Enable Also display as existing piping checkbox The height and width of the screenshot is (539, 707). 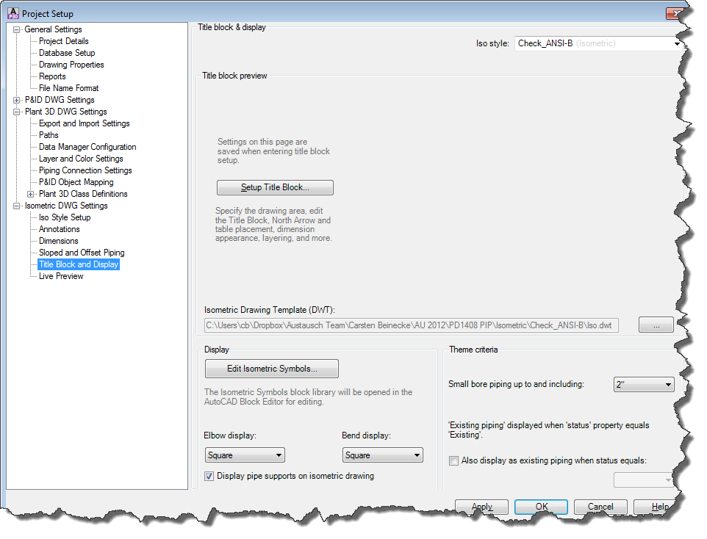click(454, 460)
